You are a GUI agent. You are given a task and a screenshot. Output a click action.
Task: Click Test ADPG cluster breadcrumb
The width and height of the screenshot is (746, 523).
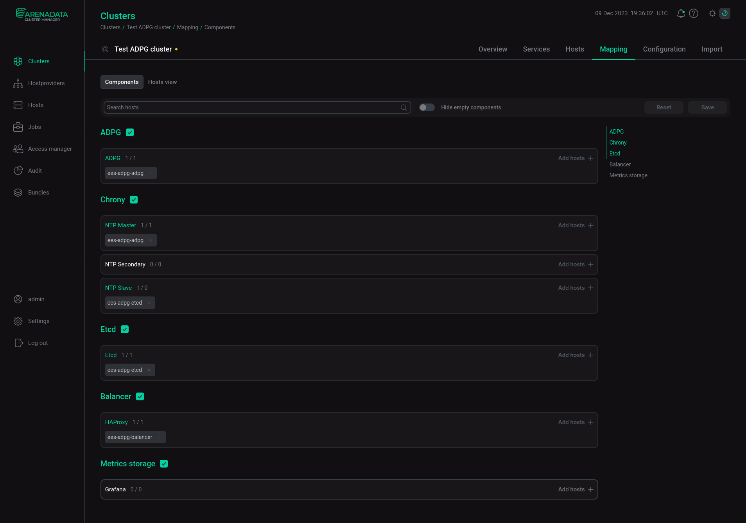pos(149,27)
